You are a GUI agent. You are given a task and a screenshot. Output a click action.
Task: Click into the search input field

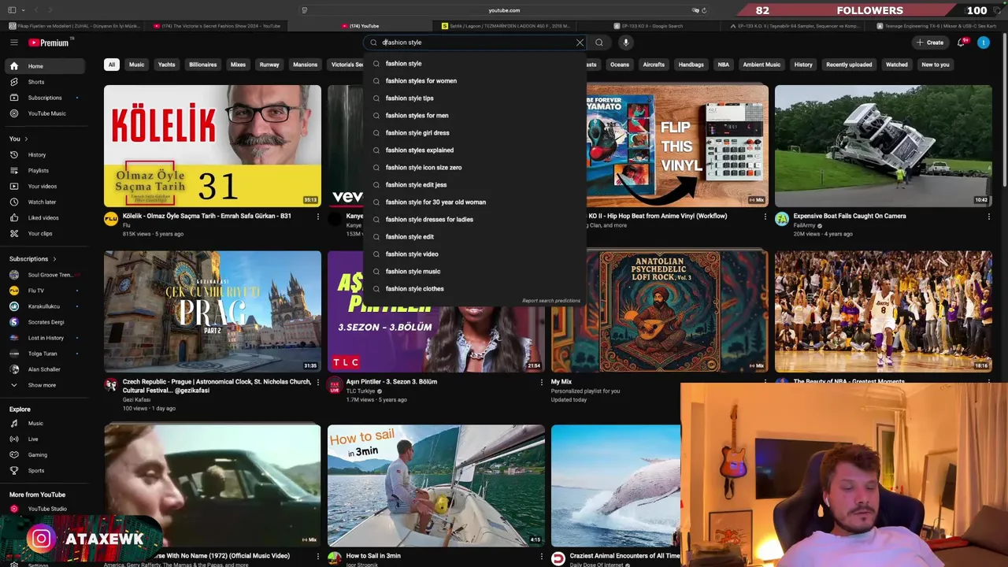(476, 43)
